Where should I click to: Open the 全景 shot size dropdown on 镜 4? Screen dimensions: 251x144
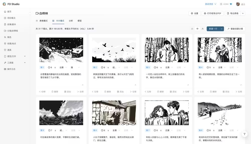pyautogui.click(x=222, y=67)
